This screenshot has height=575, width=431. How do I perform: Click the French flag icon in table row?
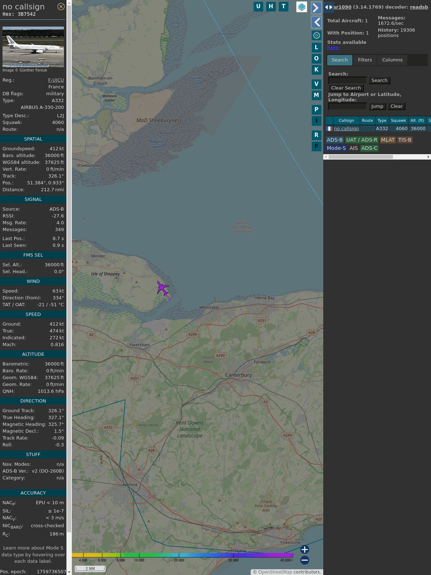329,129
